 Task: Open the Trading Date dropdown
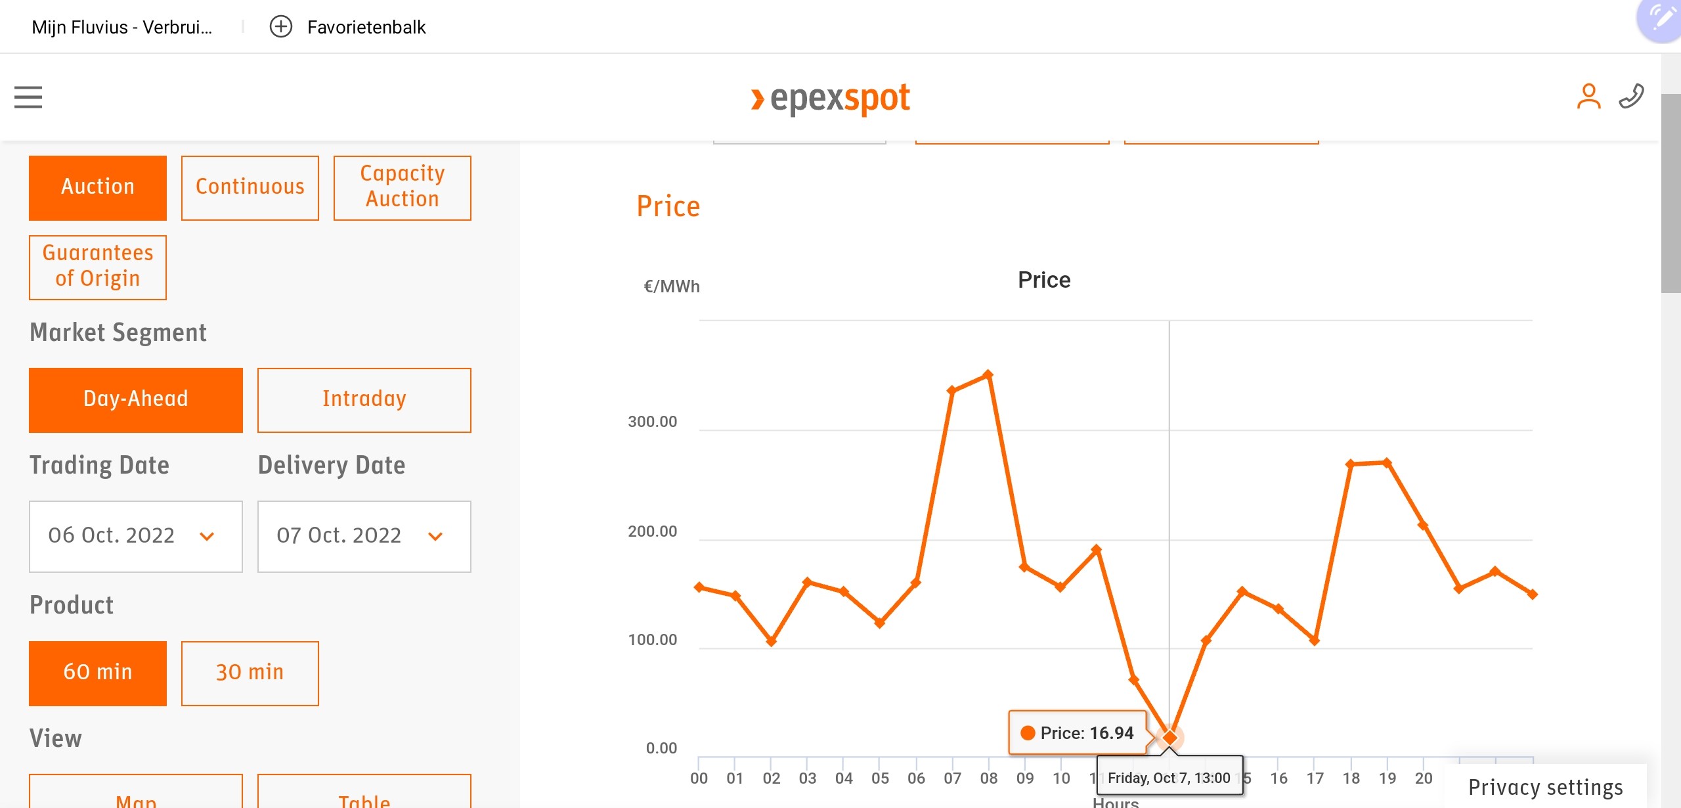point(136,536)
